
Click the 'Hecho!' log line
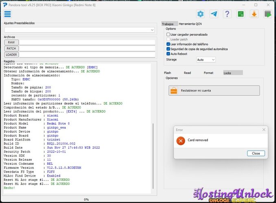pyautogui.click(x=9, y=188)
